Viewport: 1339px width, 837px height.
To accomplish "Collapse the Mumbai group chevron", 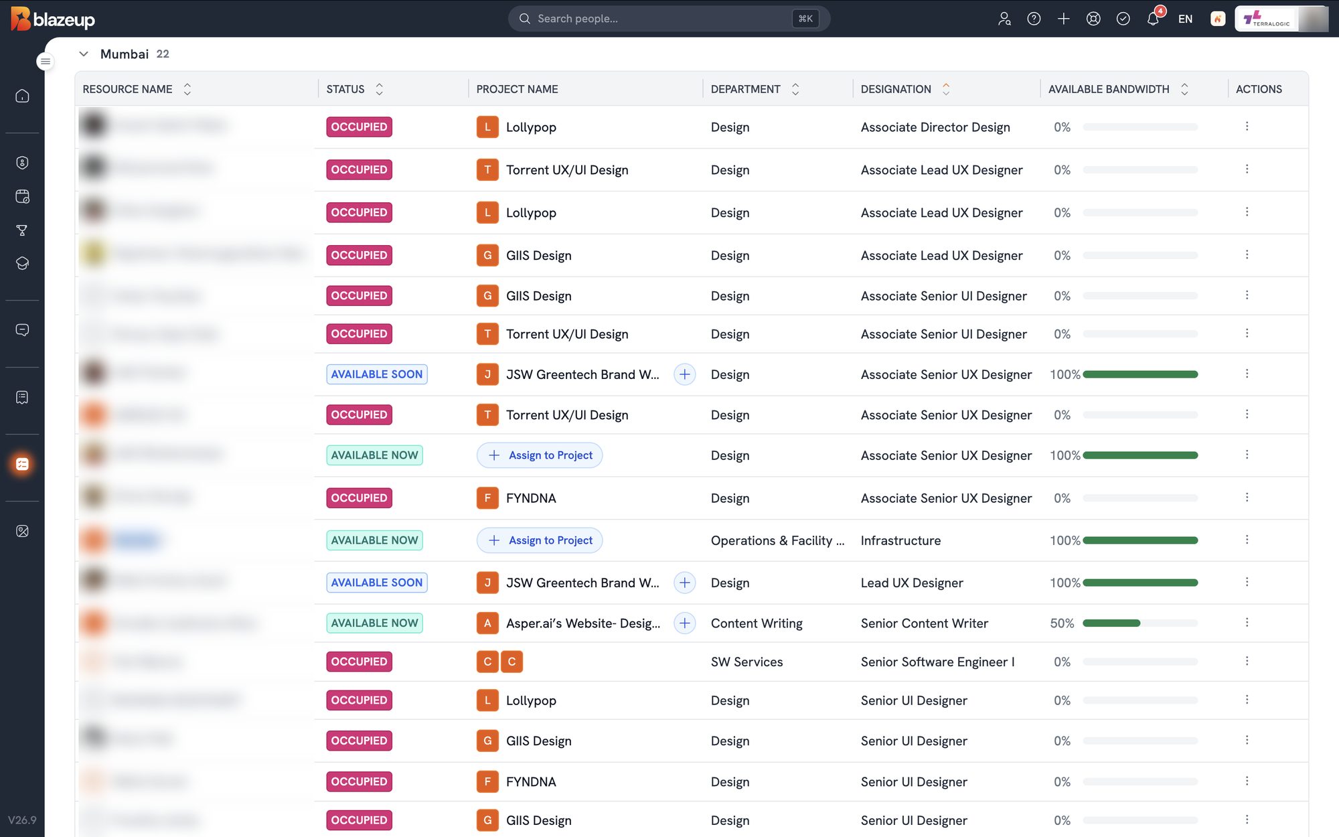I will point(84,54).
